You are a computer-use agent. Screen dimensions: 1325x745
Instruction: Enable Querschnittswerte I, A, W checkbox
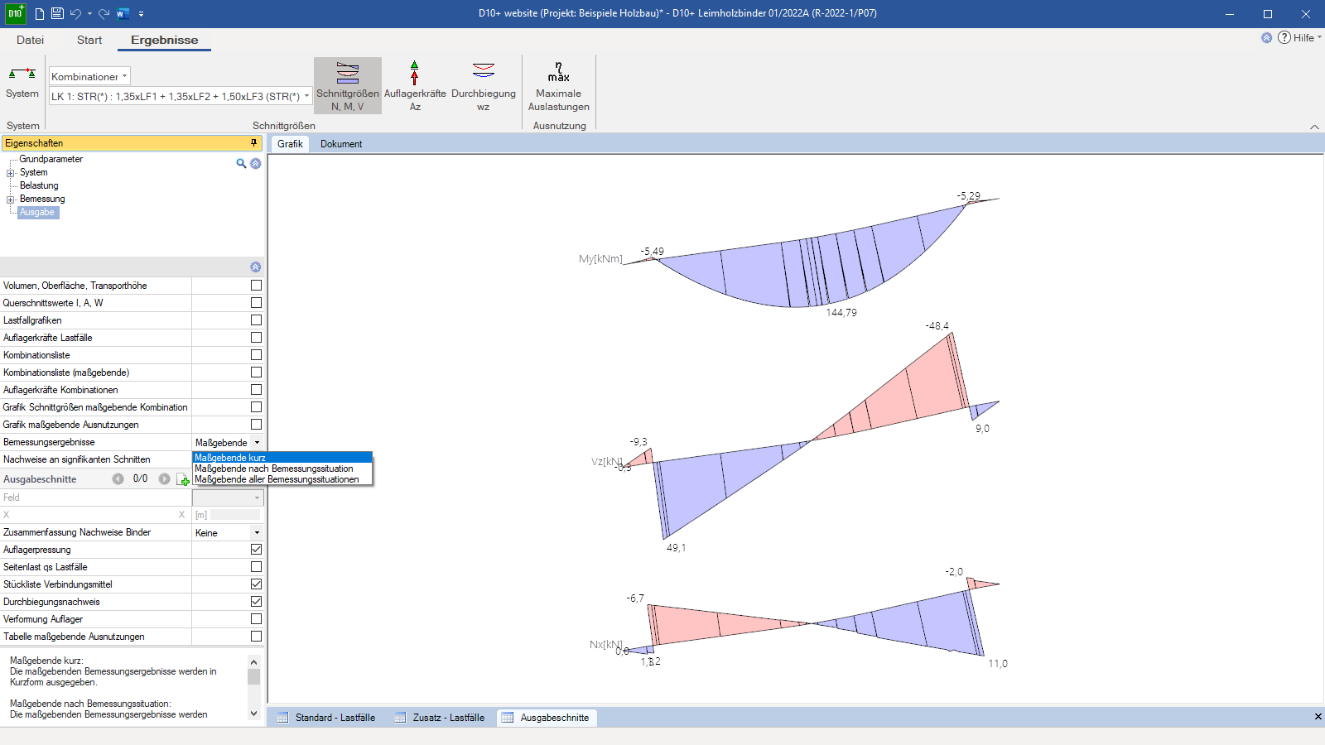256,302
